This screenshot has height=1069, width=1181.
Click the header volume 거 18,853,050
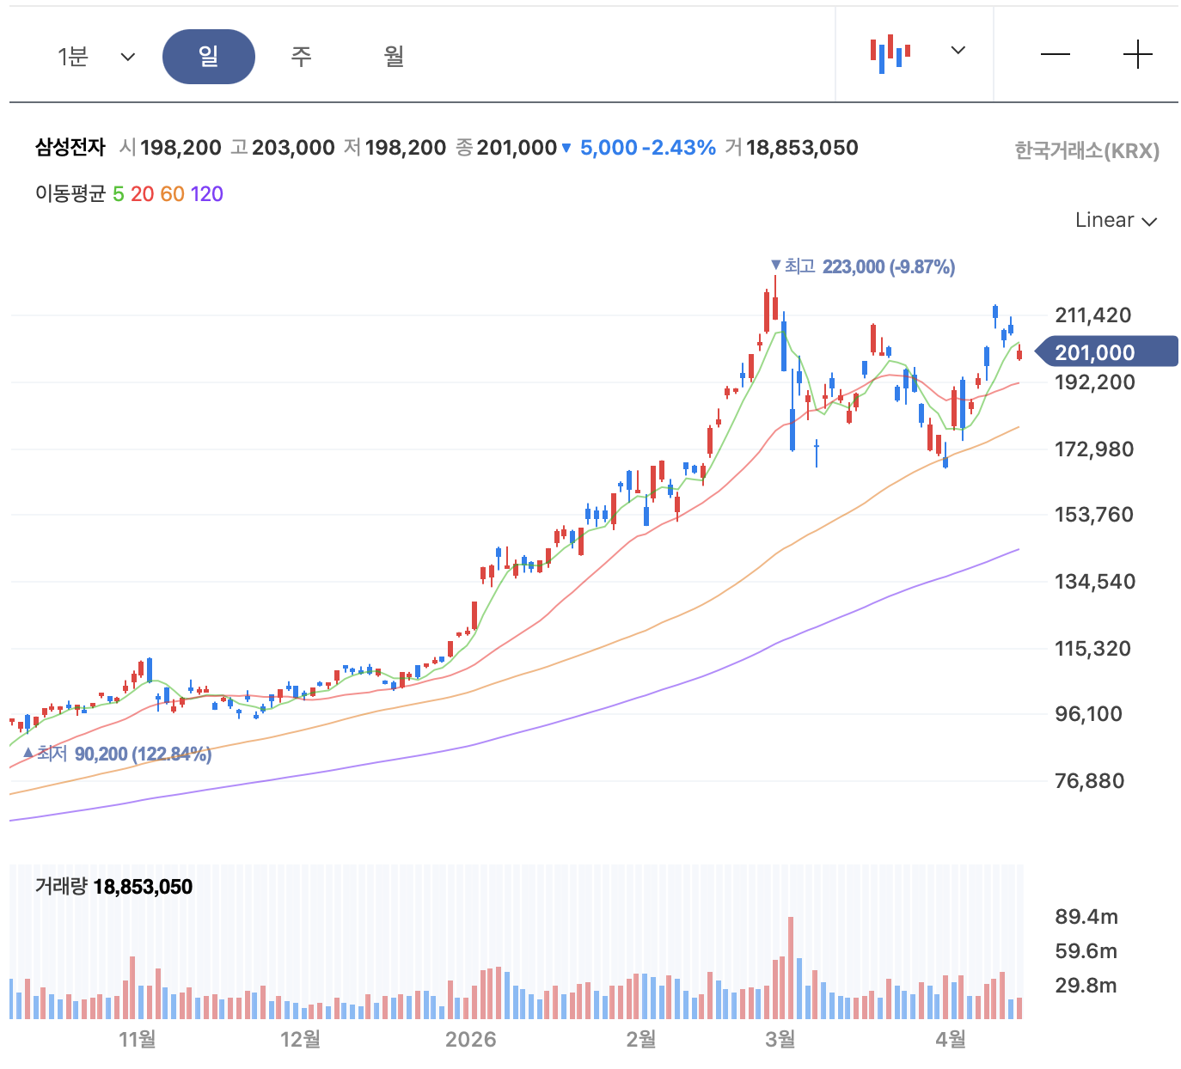[x=792, y=148]
